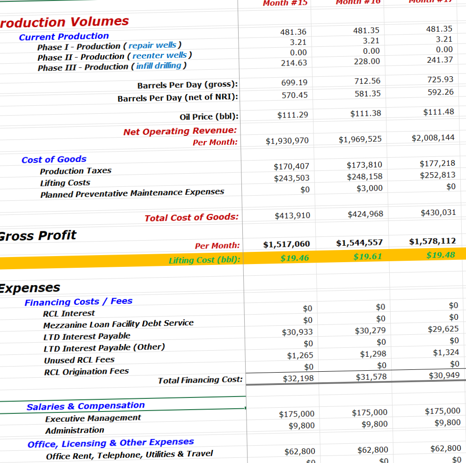The width and height of the screenshot is (466, 463).
Task: Select the Total Cost of Goods label
Action: point(192,217)
